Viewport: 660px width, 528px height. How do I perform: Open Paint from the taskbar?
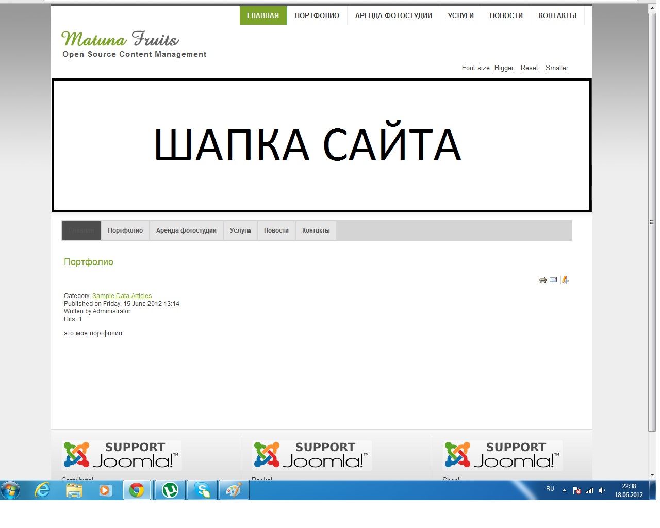234,490
